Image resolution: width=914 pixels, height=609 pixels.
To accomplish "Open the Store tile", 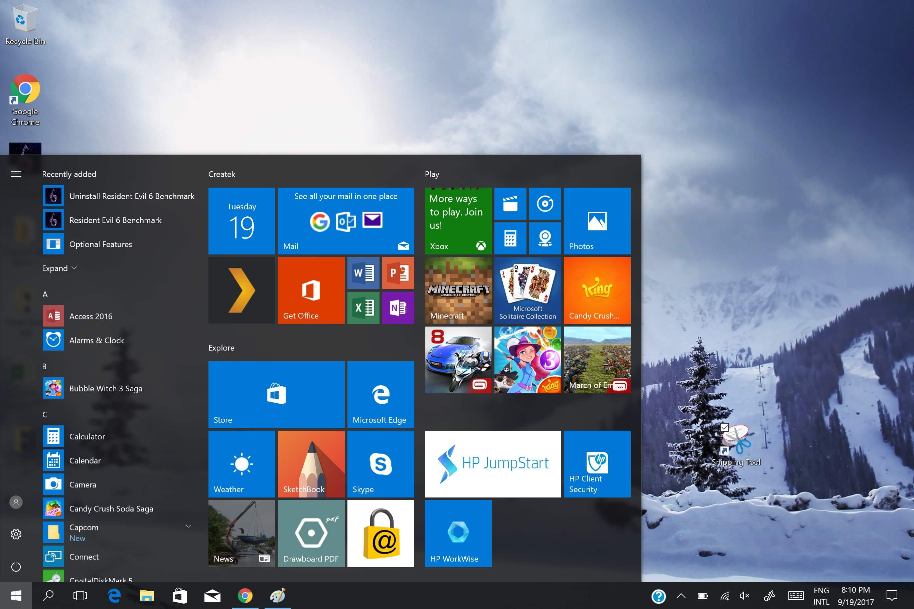I will click(276, 394).
